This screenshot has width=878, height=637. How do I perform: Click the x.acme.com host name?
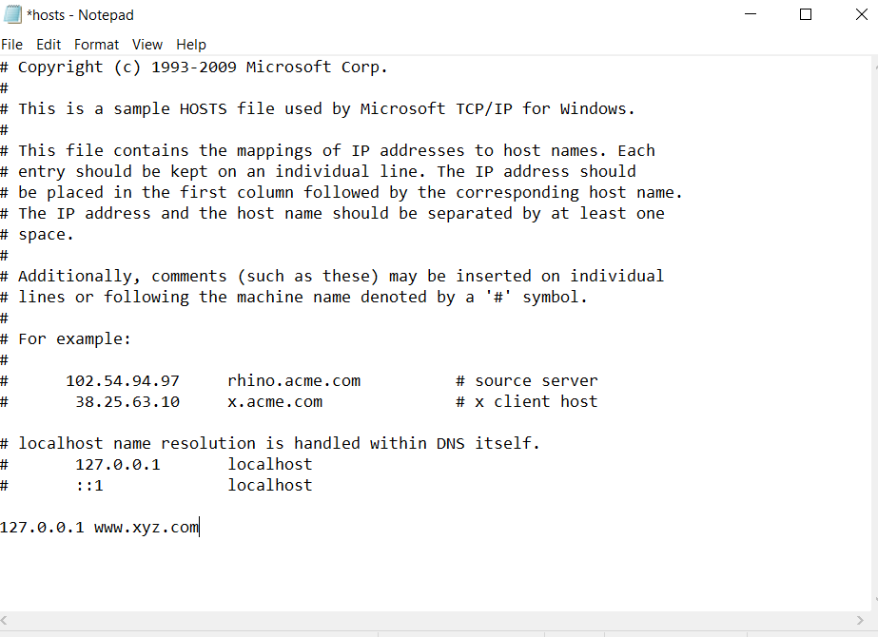coord(275,401)
